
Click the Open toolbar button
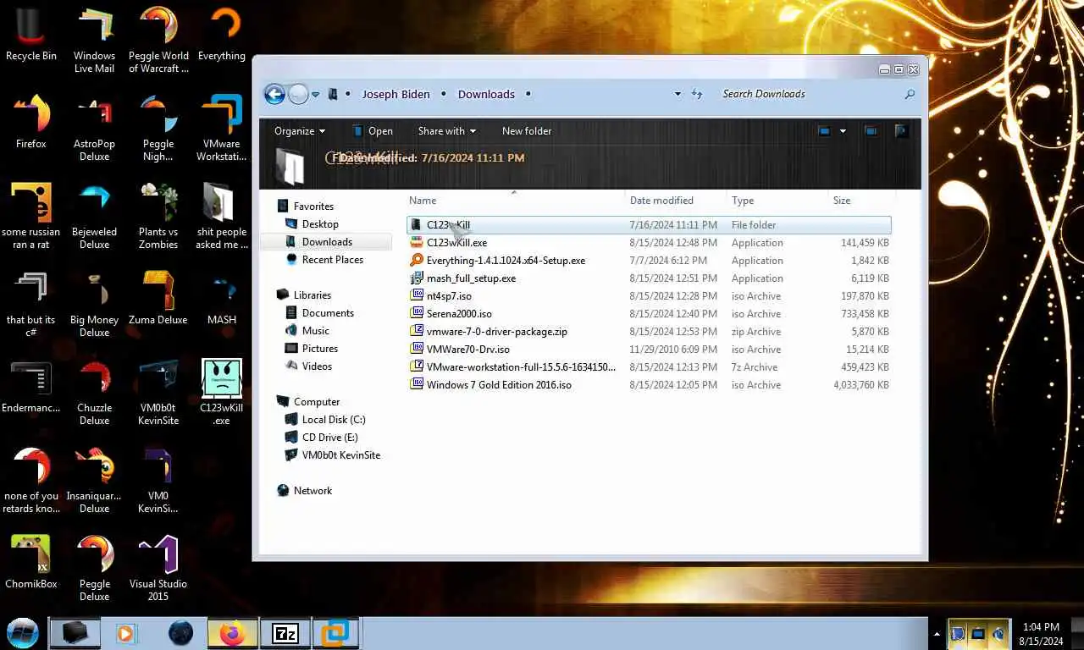coord(372,131)
